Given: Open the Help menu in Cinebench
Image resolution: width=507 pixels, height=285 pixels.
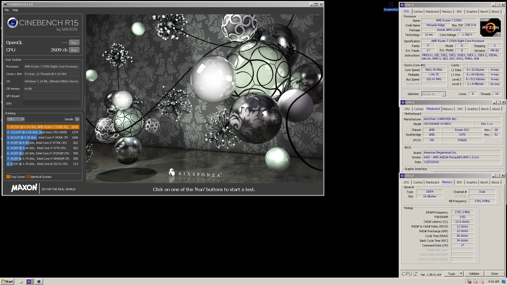Looking at the screenshot, I should tap(15, 10).
